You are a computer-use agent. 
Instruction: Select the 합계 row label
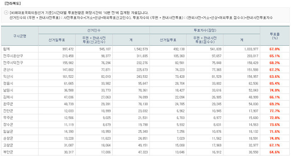tap(7, 49)
